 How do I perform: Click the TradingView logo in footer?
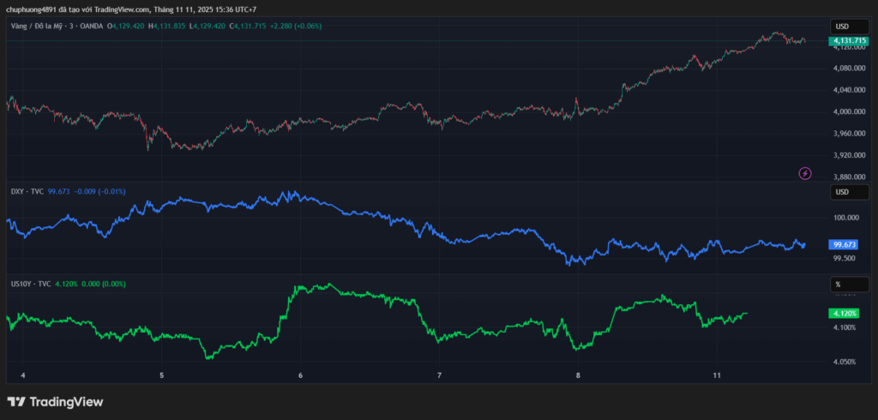[x=55, y=401]
